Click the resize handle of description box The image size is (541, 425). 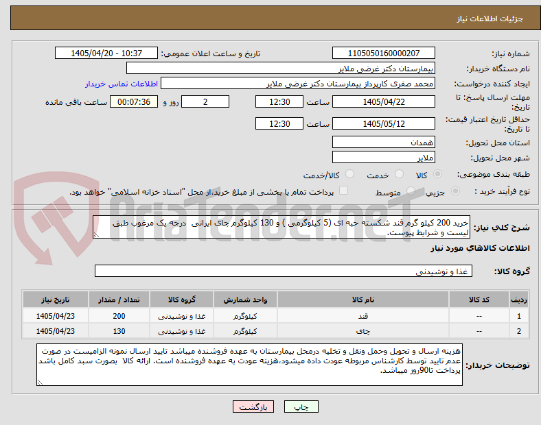pos(96,235)
